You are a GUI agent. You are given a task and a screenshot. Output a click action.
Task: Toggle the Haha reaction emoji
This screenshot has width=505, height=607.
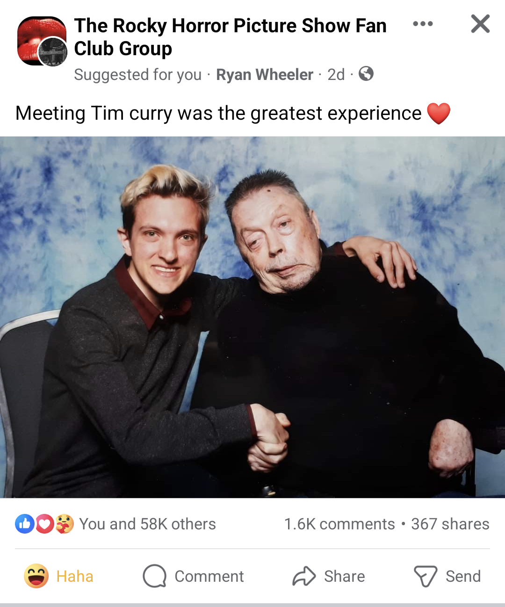[36, 576]
